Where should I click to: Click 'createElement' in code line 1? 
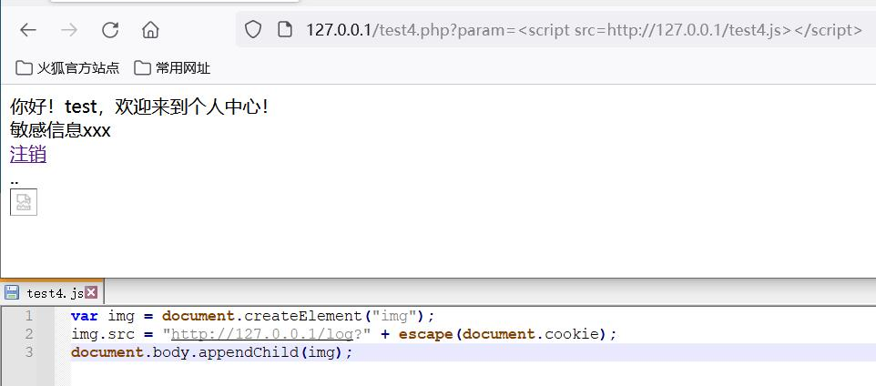coord(303,316)
